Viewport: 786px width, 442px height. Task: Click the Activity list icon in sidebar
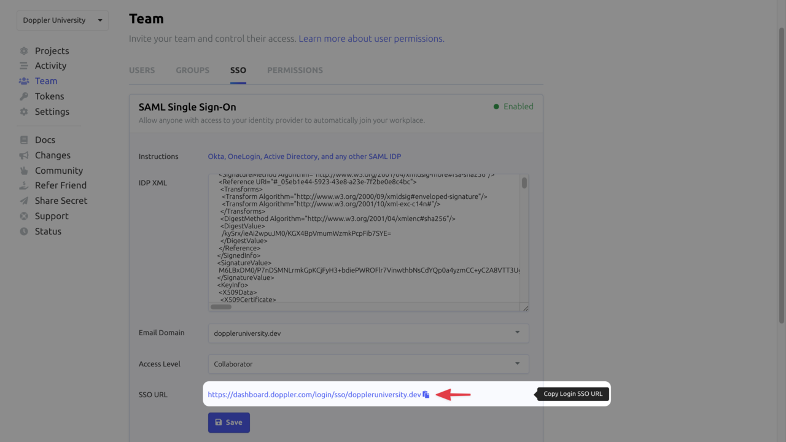24,66
